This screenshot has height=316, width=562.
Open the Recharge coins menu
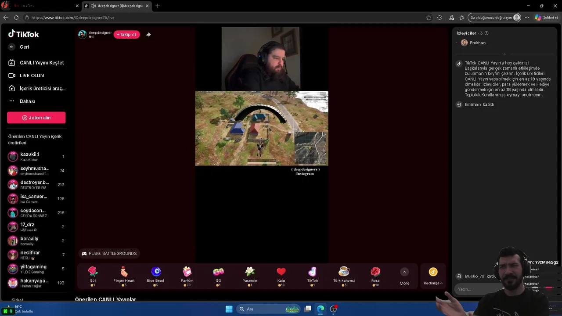tap(433, 276)
